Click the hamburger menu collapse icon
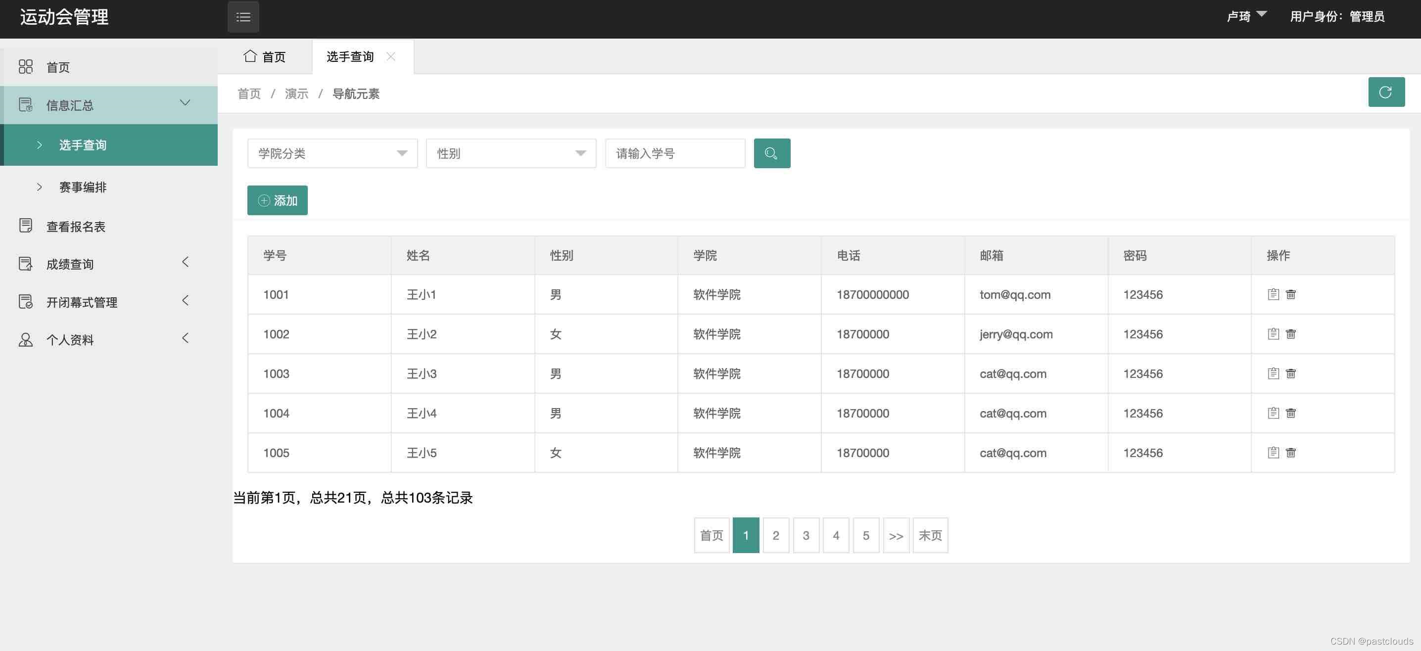1421x651 pixels. point(243,17)
